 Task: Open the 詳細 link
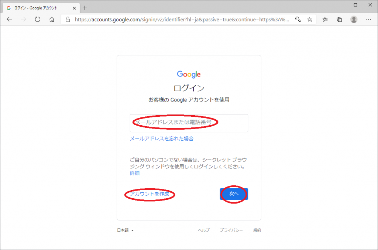click(135, 173)
